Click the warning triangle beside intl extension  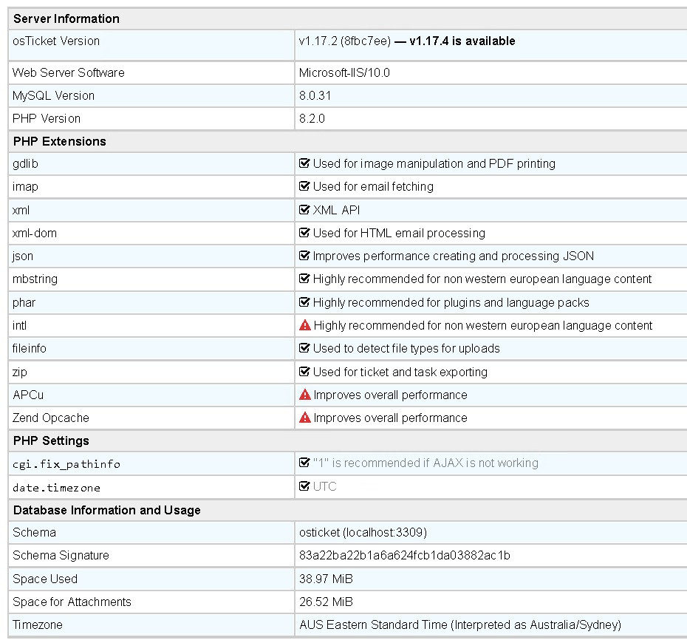(x=304, y=325)
